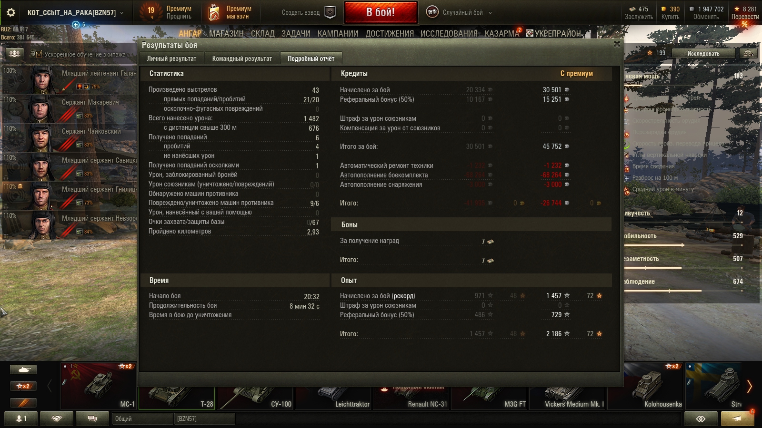Click the create platoon shield icon
Viewport: 762px width, 428px height.
coord(330,12)
